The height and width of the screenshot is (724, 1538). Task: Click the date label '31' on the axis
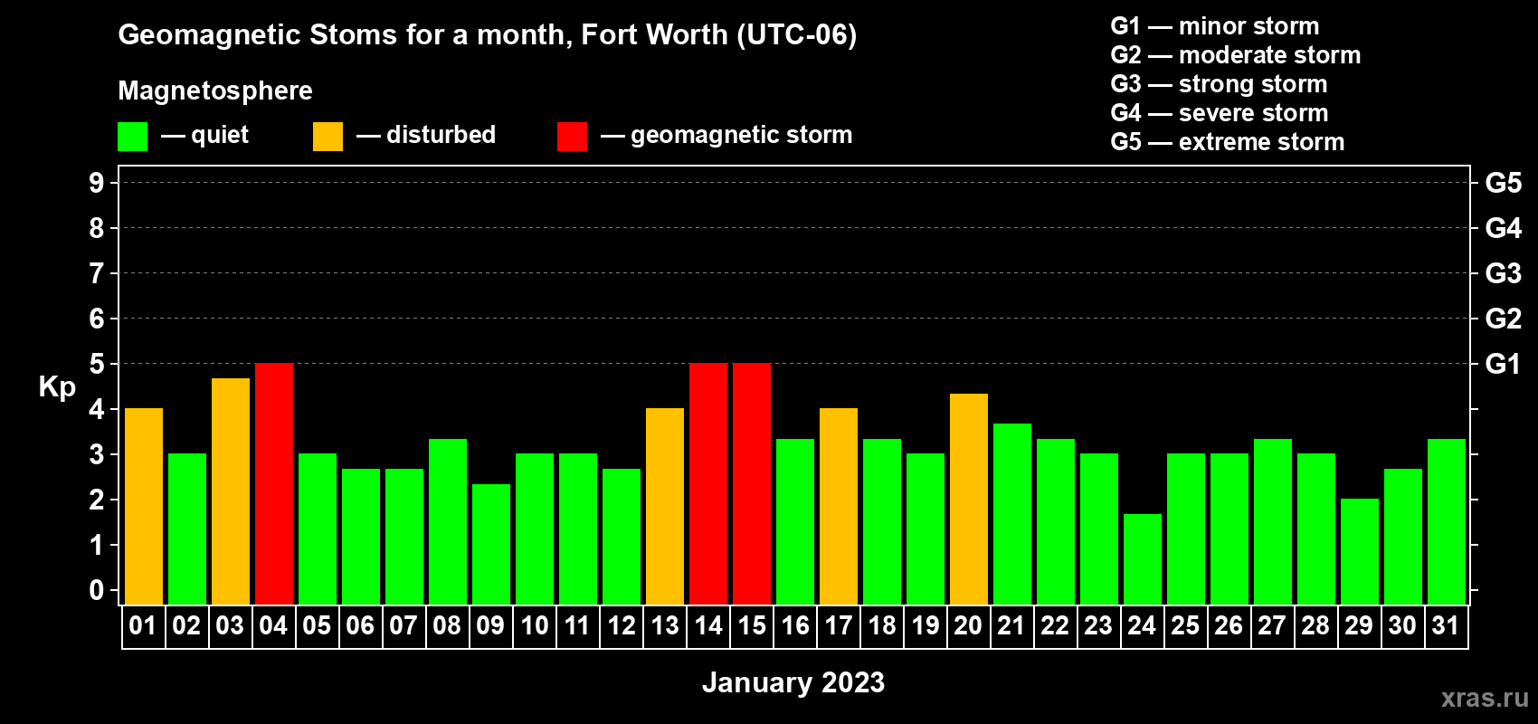(x=1446, y=625)
